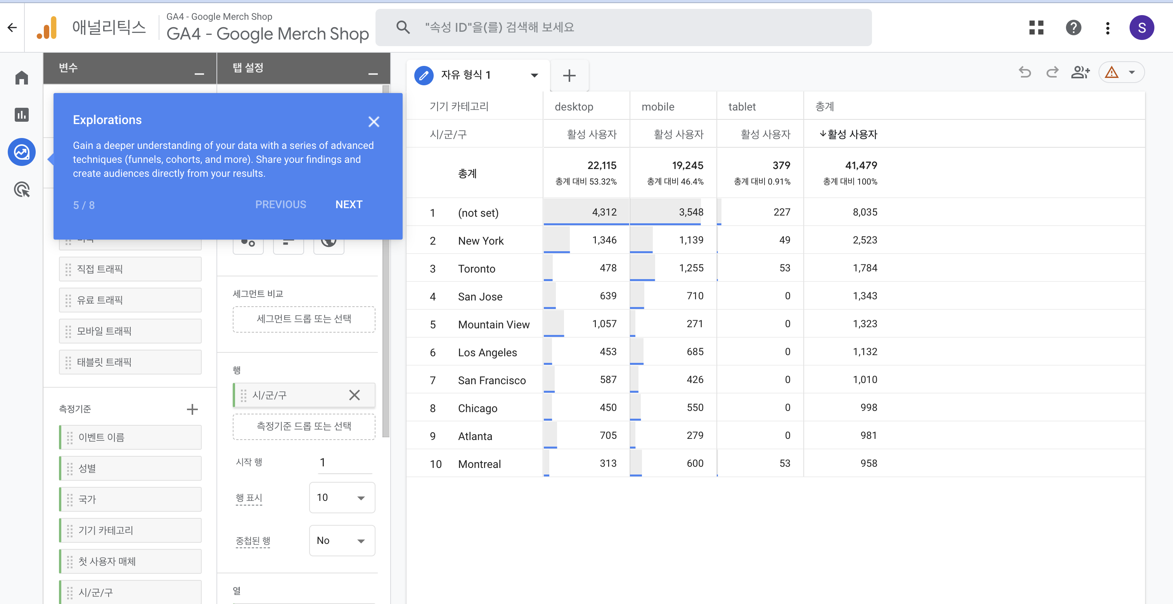Open the 행 표시 dropdown showing 10
Image resolution: width=1173 pixels, height=604 pixels.
(341, 497)
